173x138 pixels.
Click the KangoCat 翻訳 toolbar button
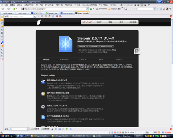tap(115, 9)
